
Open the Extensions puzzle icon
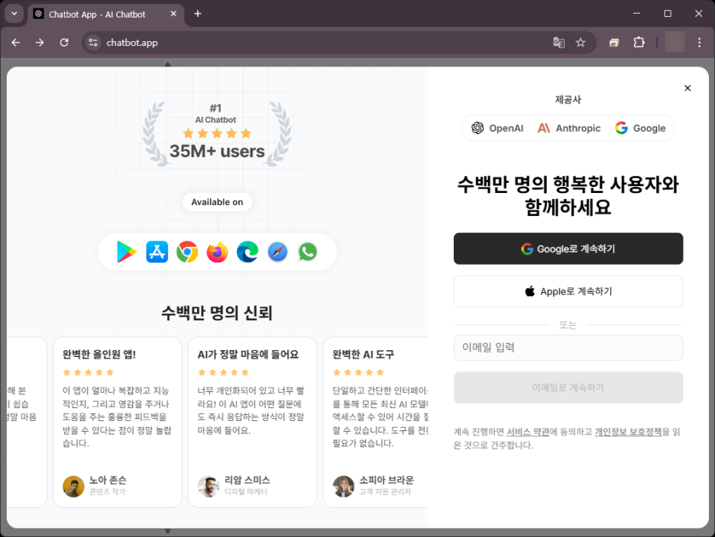pos(639,43)
